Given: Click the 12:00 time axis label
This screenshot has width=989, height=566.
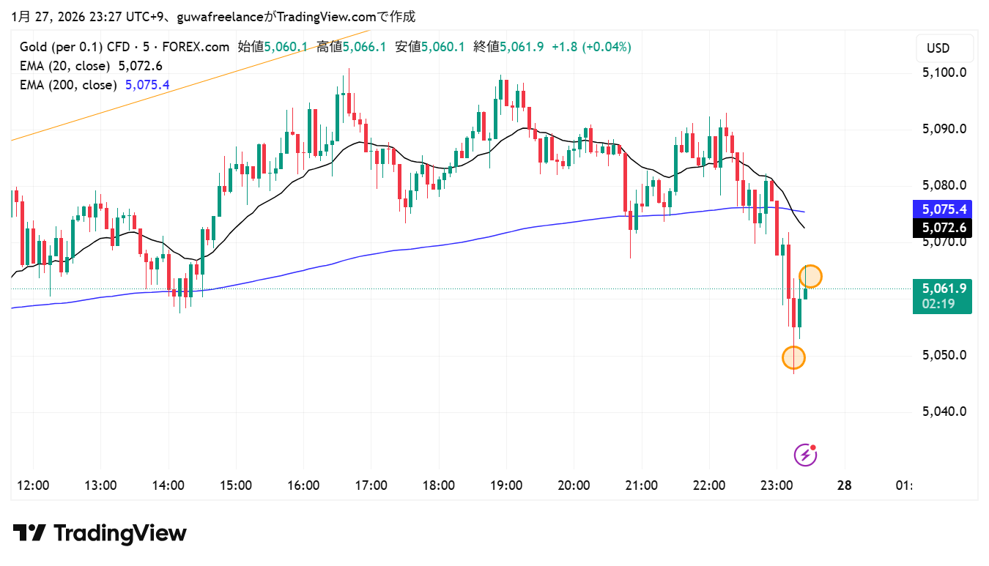Looking at the screenshot, I should pyautogui.click(x=33, y=485).
